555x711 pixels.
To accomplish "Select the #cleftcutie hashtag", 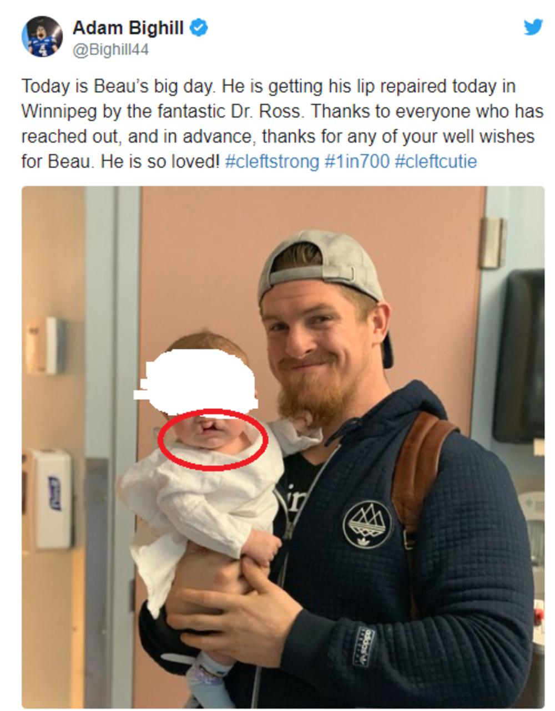I will [x=436, y=162].
